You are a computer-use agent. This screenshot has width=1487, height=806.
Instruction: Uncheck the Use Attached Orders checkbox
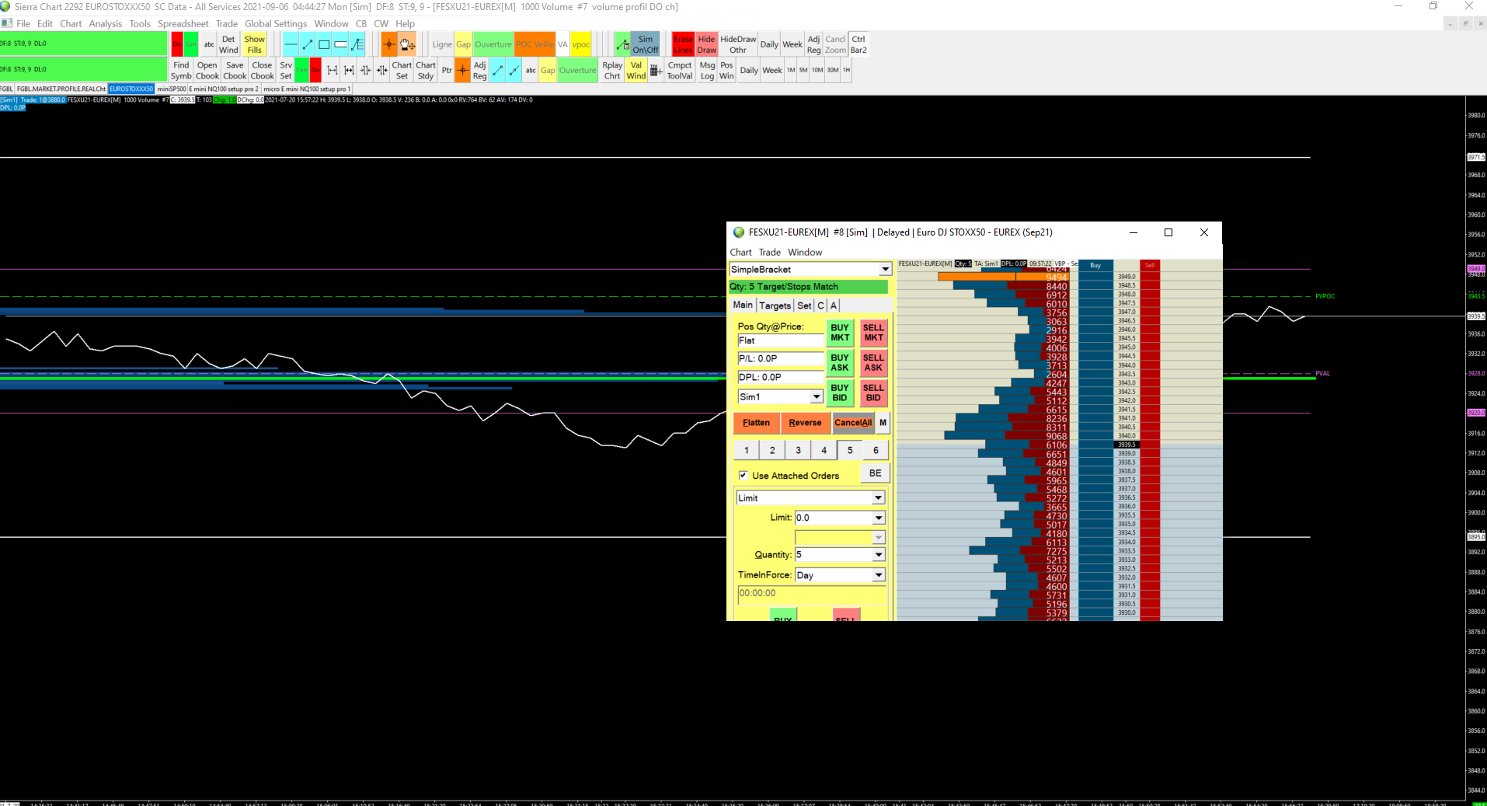click(743, 476)
